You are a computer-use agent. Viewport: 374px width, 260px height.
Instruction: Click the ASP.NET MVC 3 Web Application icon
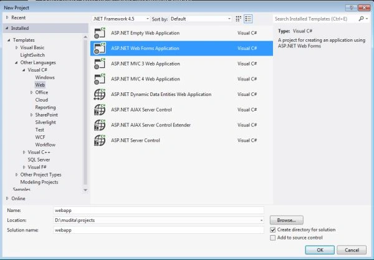[x=100, y=64]
